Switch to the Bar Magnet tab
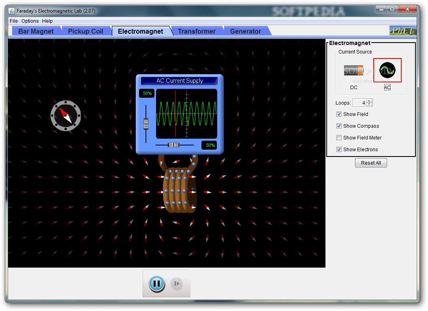Viewport: 428px width, 311px height. click(x=36, y=31)
